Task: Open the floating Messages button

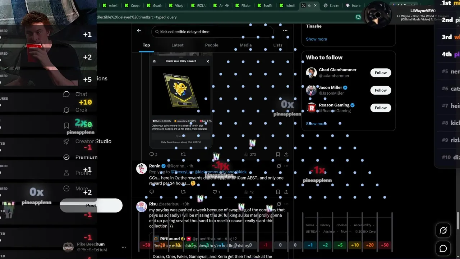Action: click(443, 249)
